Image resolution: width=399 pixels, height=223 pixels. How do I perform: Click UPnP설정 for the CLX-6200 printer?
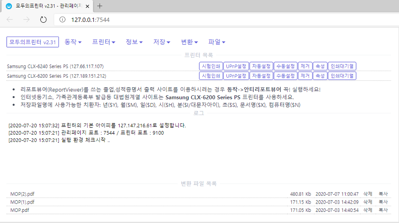pyautogui.click(x=236, y=76)
